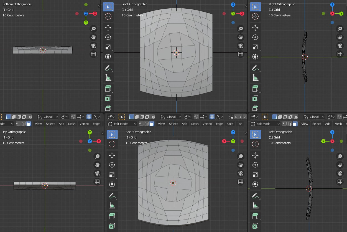Viewport: 347px width, 232px height.
Task: Select the Move tool in Front Orthographic viewport
Action: click(108, 27)
